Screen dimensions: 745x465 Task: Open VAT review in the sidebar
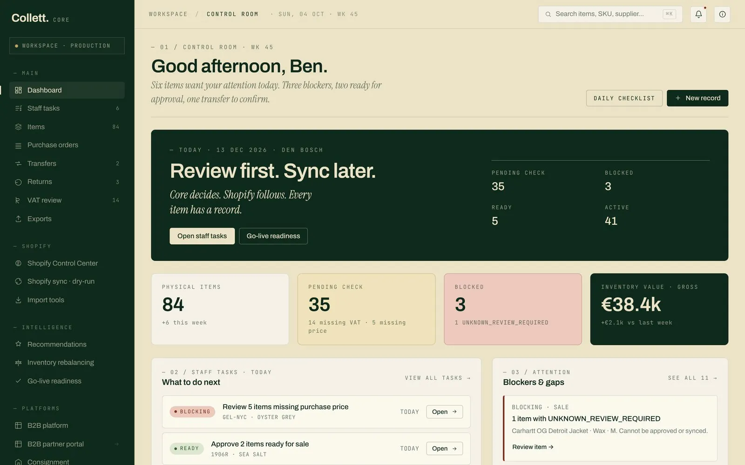coord(67,200)
